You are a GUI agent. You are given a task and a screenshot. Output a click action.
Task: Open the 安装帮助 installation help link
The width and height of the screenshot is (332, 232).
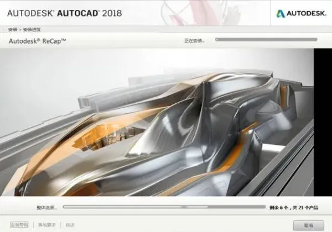pyautogui.click(x=19, y=225)
